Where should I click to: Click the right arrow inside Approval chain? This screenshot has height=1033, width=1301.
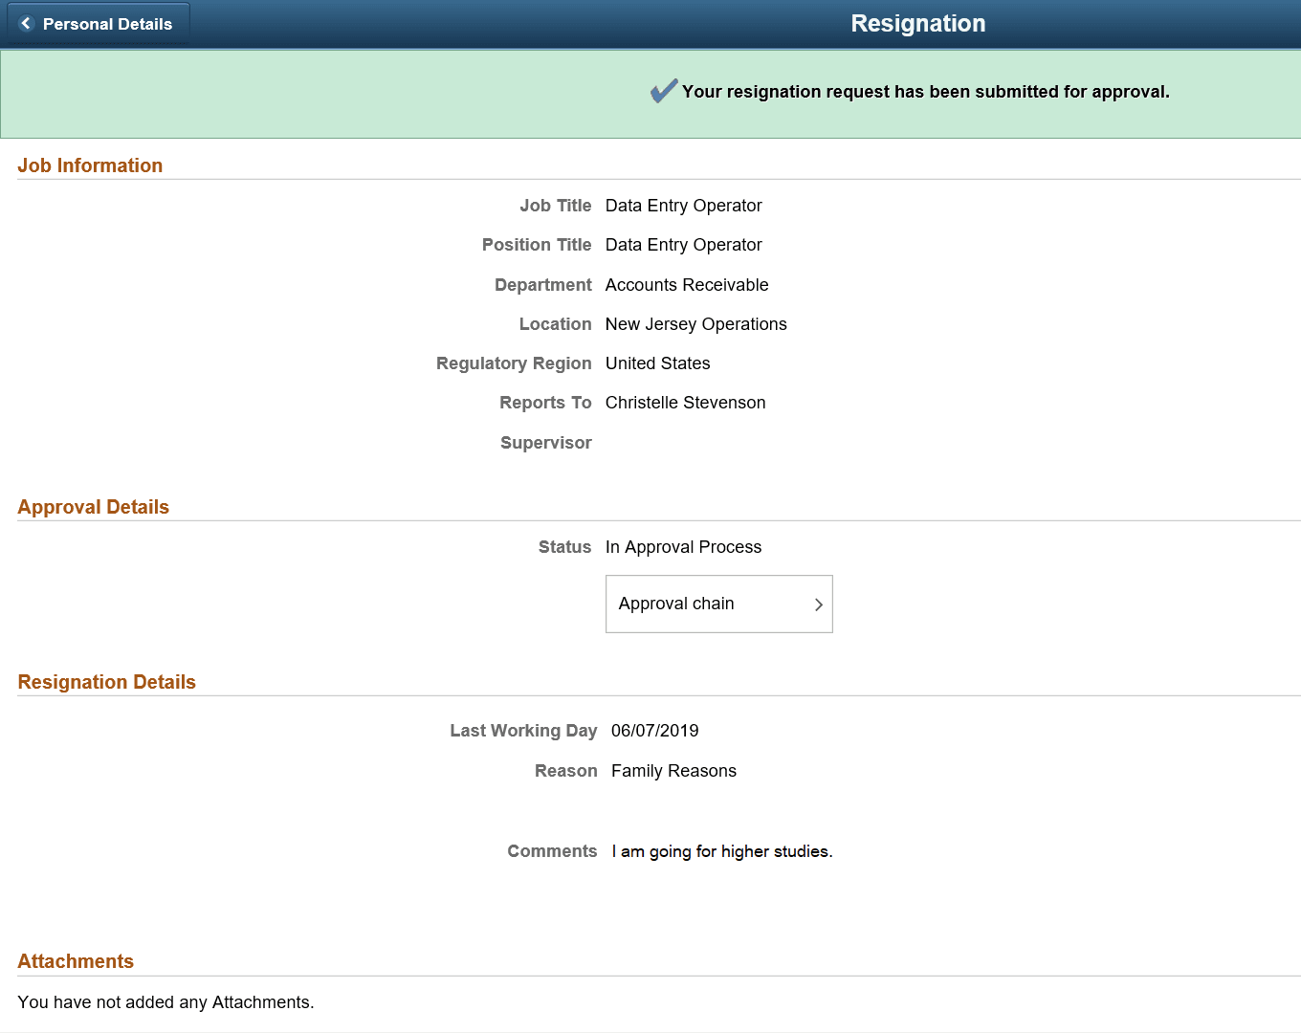point(819,604)
